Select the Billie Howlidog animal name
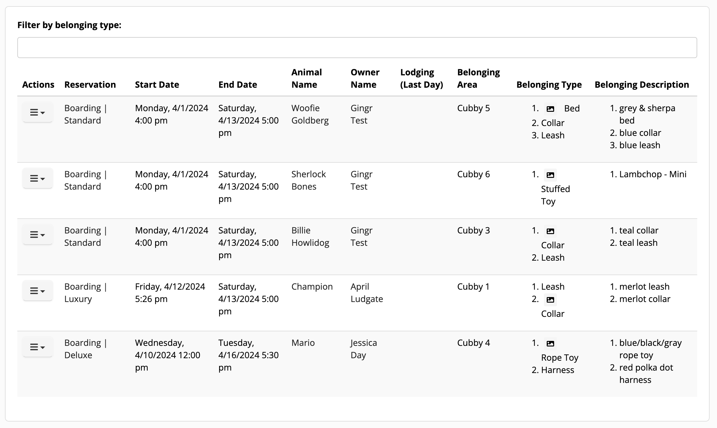The image size is (717, 428). pos(310,237)
